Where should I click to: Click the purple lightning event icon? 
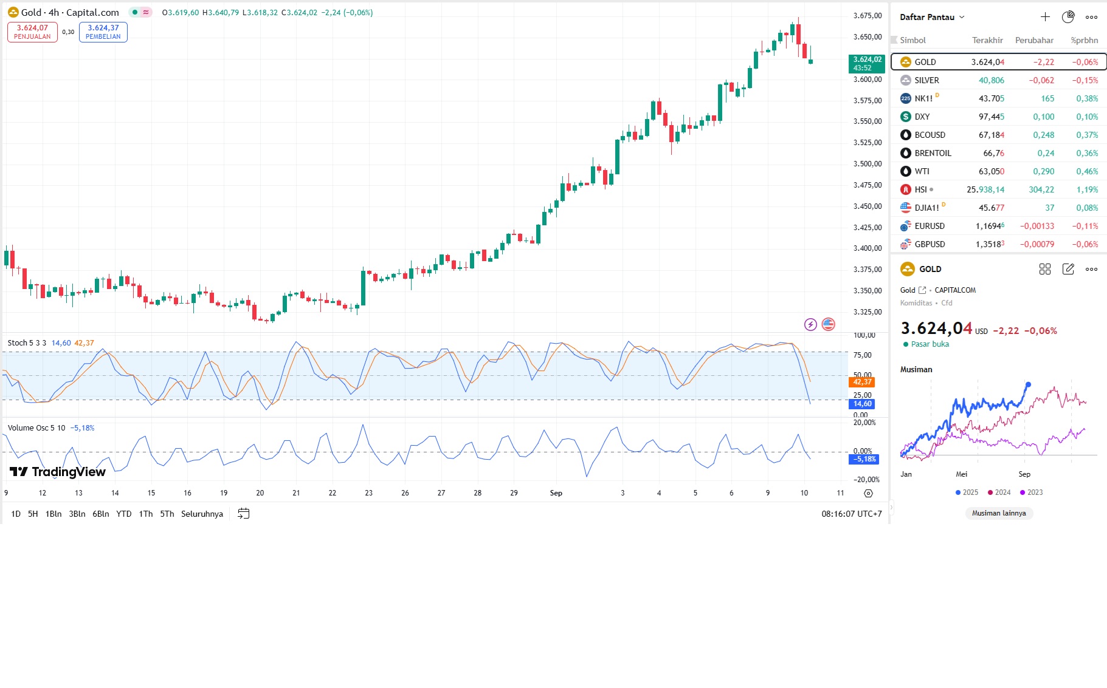(810, 324)
